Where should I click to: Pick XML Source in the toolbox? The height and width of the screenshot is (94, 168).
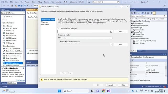[10, 43]
